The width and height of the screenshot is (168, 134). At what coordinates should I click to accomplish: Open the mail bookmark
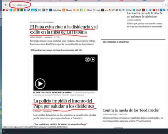click(x=97, y=10)
